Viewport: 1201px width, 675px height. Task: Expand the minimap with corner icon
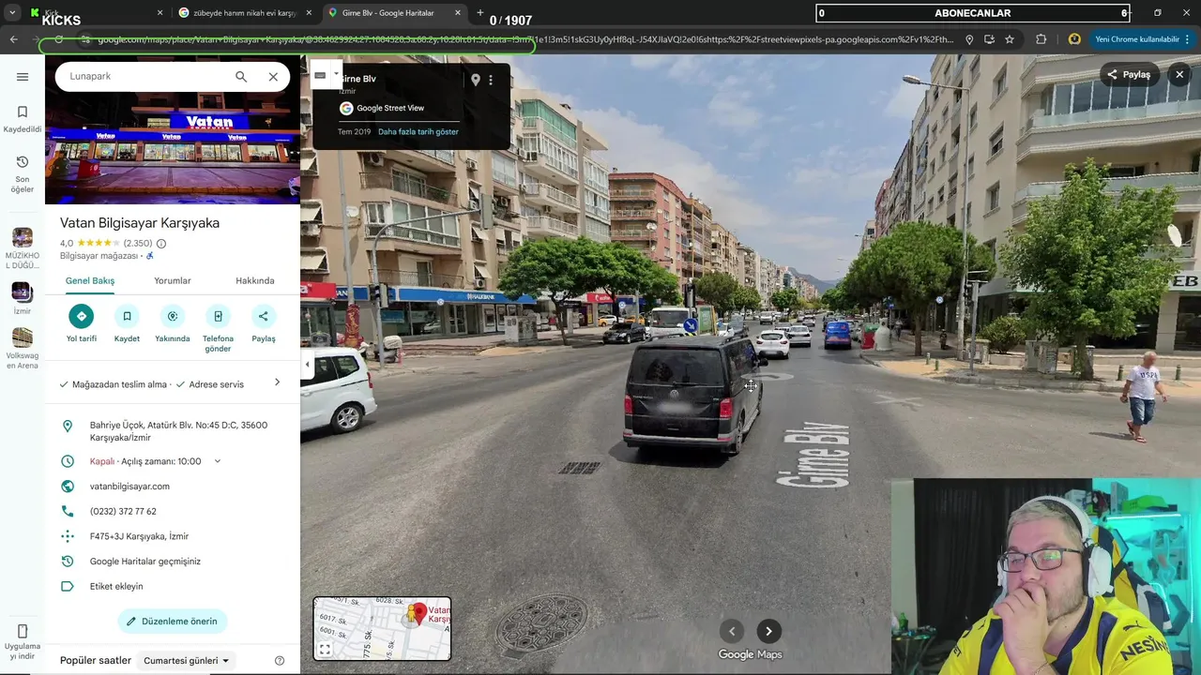[325, 649]
